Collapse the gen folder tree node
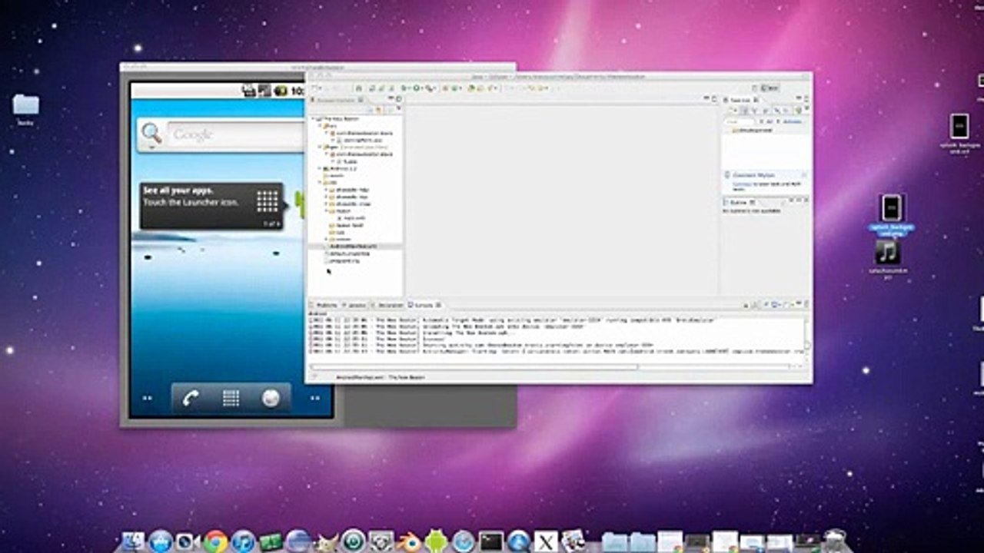Image resolution: width=984 pixels, height=553 pixels. [321, 147]
